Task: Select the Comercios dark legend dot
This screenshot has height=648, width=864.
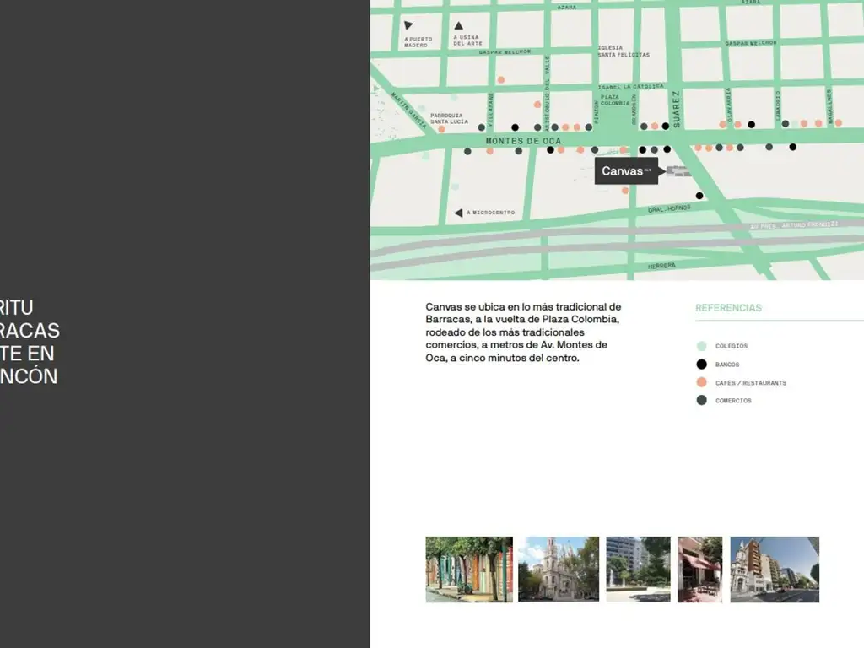Action: pyautogui.click(x=701, y=400)
